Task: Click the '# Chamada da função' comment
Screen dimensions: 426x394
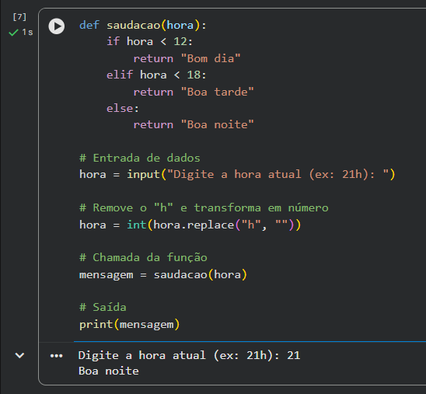Action: click(x=143, y=257)
